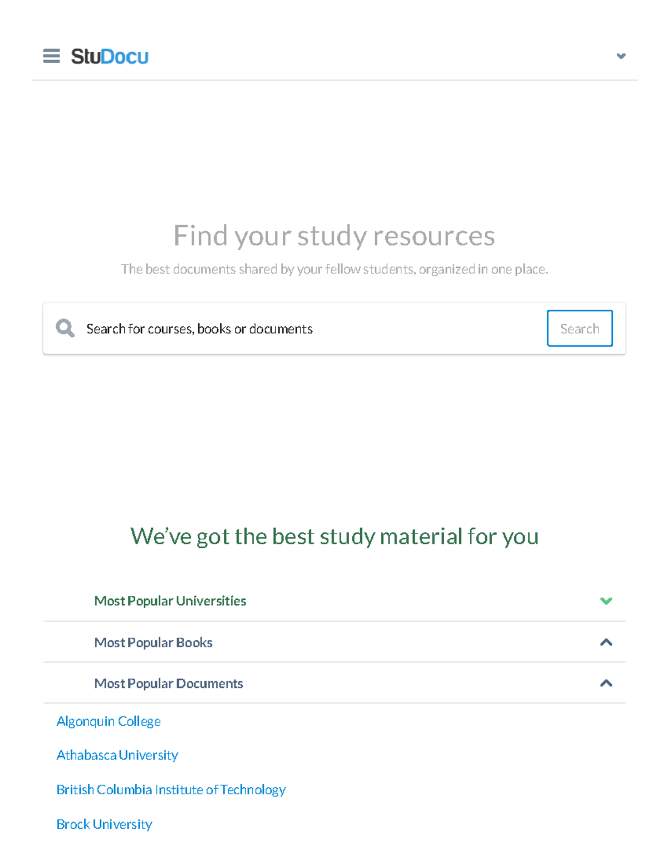The image size is (668, 865).
Task: Click the tagline about documents shared by students
Action: (x=334, y=270)
